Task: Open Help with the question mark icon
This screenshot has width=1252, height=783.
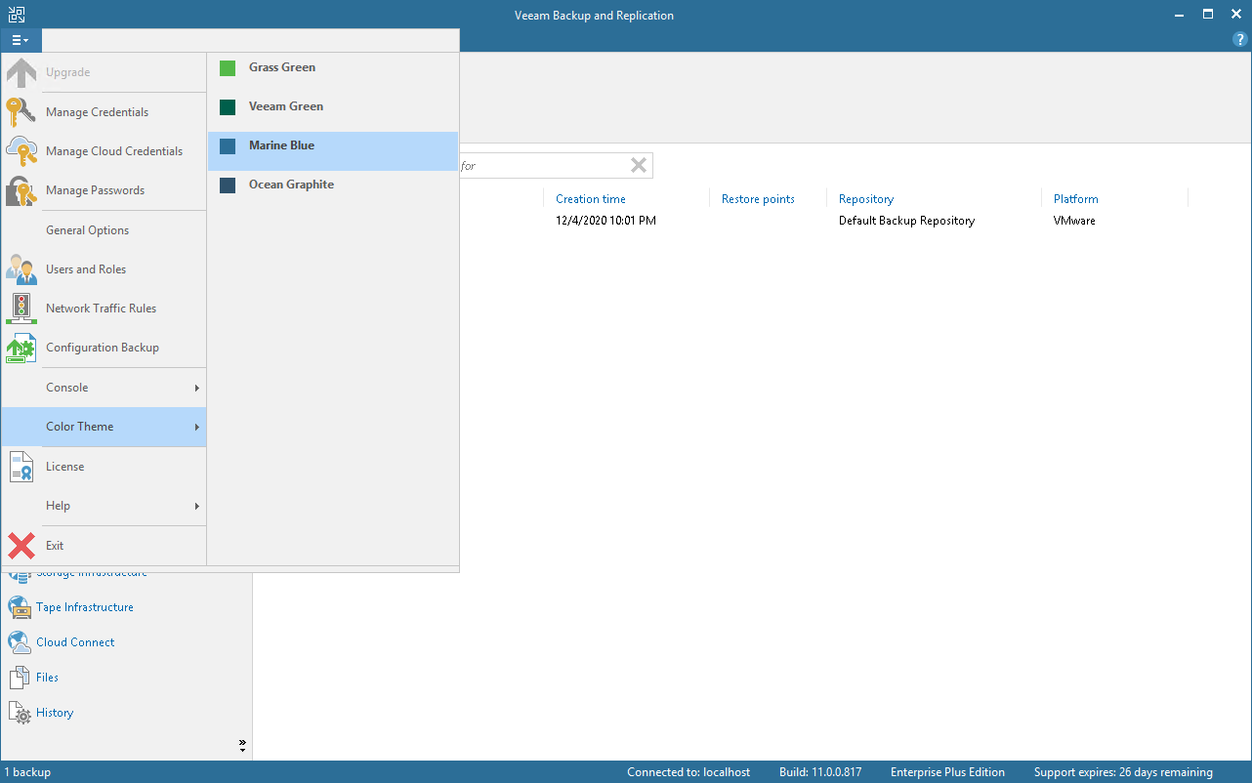Action: (1240, 40)
